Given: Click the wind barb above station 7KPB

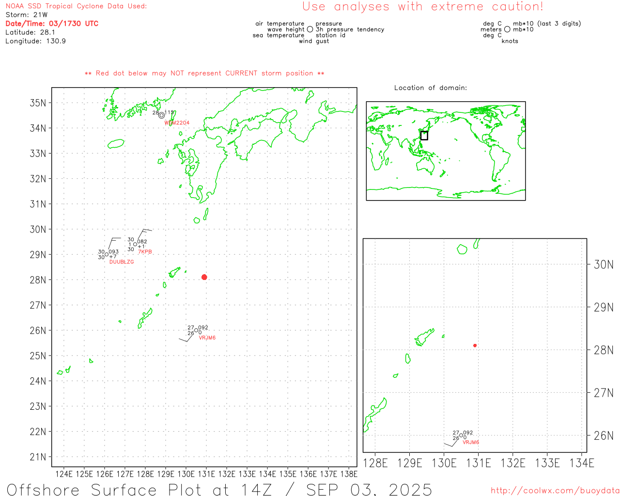Looking at the screenshot, I should click(x=144, y=235).
